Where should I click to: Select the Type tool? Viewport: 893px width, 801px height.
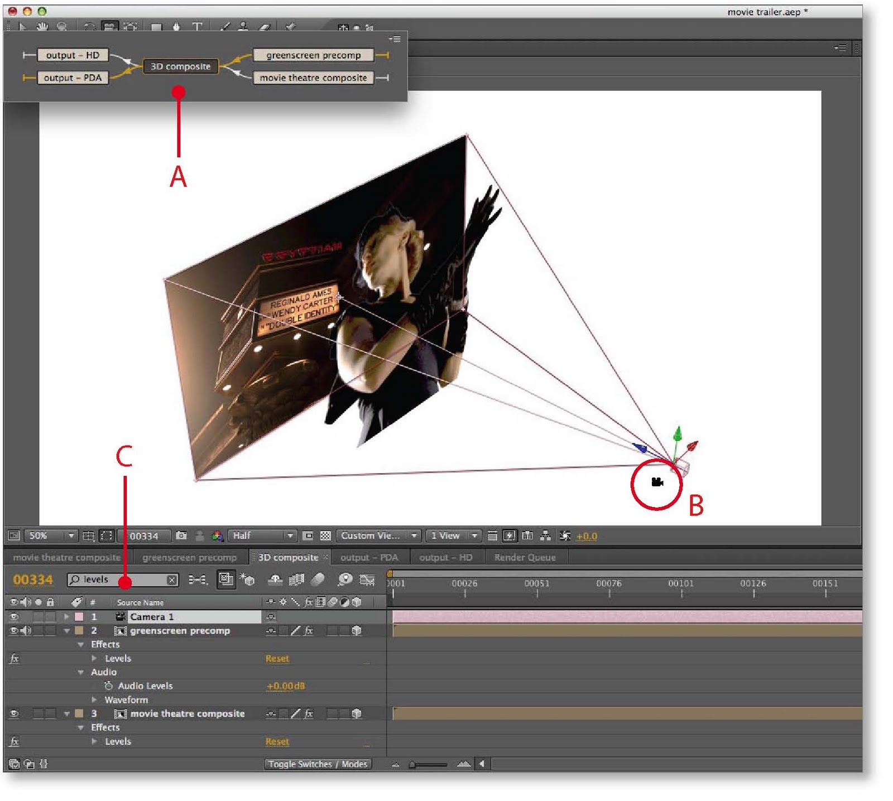[198, 25]
